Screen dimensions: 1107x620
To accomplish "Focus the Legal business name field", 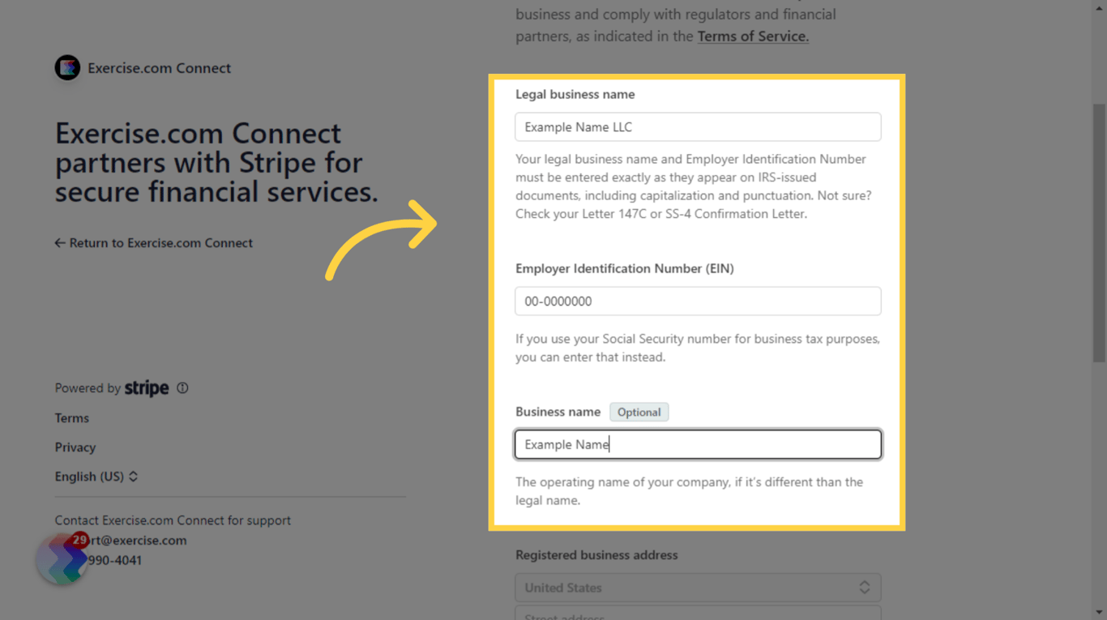I will (698, 126).
